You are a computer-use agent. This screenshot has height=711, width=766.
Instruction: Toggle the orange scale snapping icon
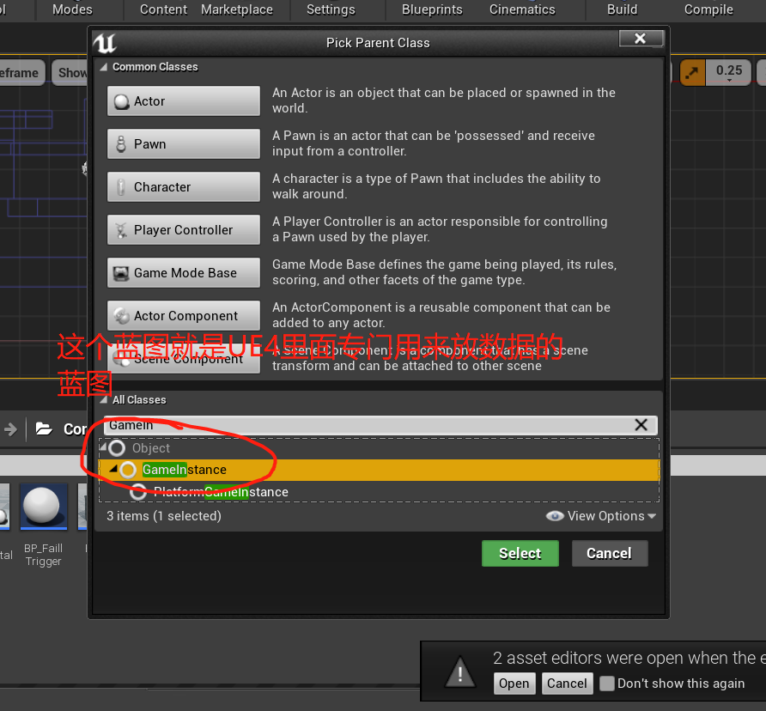pyautogui.click(x=692, y=73)
